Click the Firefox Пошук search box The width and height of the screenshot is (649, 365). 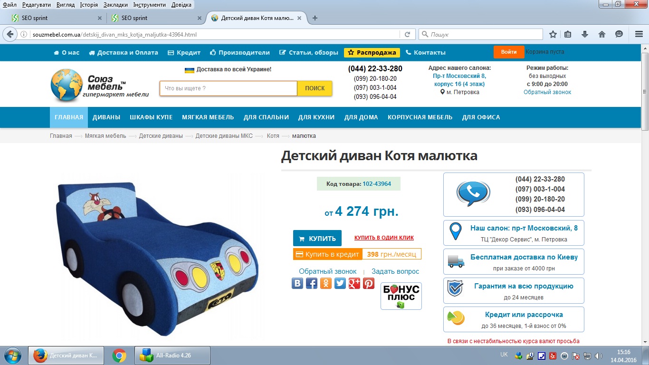480,34
